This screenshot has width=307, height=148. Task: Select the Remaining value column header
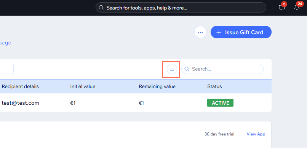[157, 87]
